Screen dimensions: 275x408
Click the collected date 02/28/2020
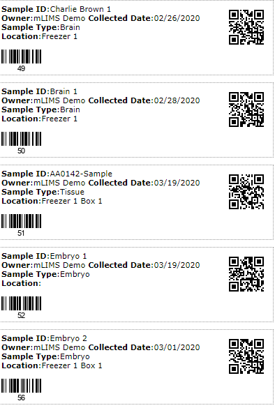click(x=177, y=100)
